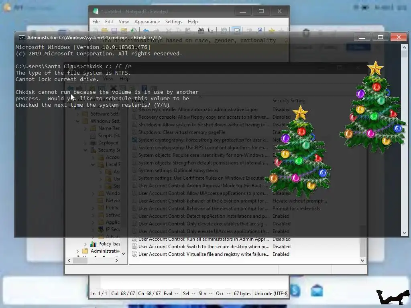Select the Administrative Templates tree item
The height and width of the screenshot is (308, 411).
click(x=105, y=251)
